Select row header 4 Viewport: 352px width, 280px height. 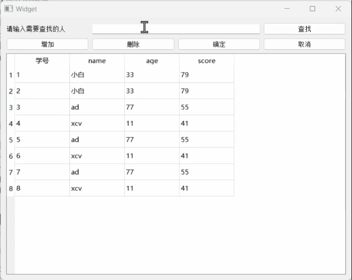pyautogui.click(x=11, y=123)
